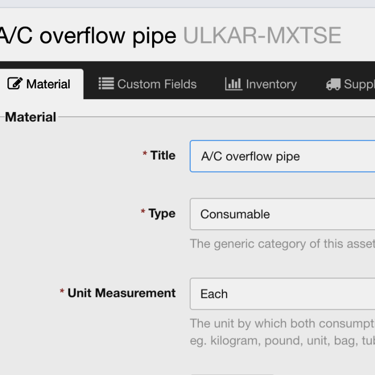Click the bar chart icon beside Inventory
This screenshot has width=375, height=375.
click(x=234, y=84)
